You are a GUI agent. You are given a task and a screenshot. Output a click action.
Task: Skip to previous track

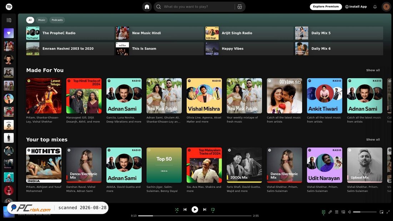pos(185,210)
